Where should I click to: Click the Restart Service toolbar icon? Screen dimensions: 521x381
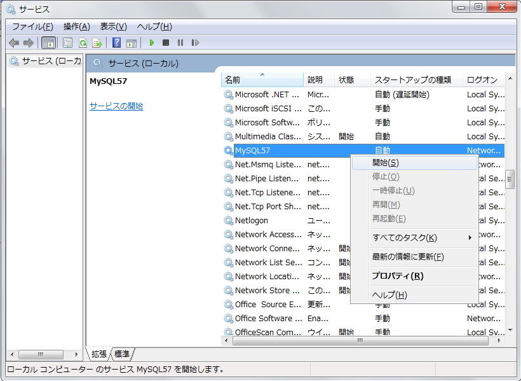pyautogui.click(x=195, y=43)
